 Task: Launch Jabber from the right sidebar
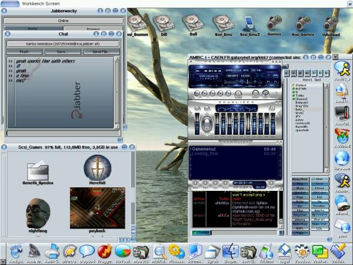click(342, 183)
